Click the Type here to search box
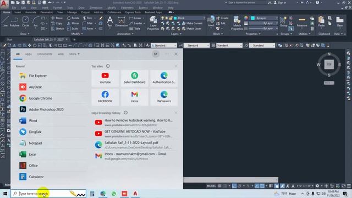 pyautogui.click(x=48, y=194)
